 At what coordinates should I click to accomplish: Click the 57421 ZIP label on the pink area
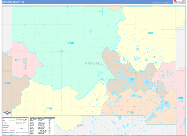17,59
